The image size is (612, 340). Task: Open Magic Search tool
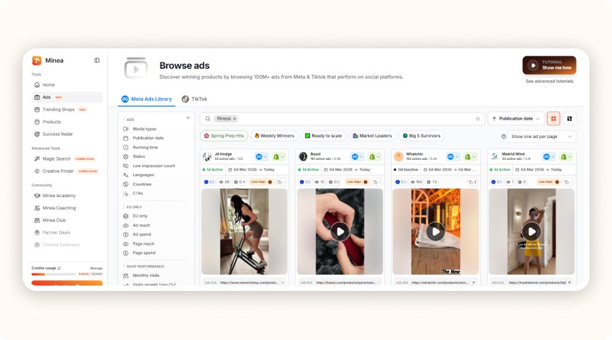[x=67, y=159]
